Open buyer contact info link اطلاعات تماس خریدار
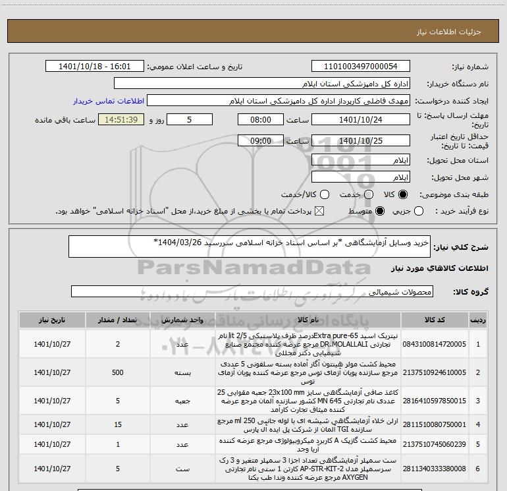Image resolution: width=507 pixels, height=491 pixels. (x=109, y=101)
